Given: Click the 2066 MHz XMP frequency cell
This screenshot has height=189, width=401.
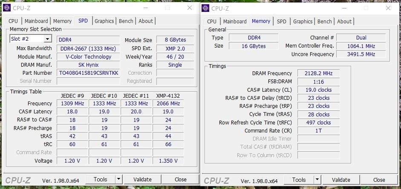Looking at the screenshot, I should 168,103.
